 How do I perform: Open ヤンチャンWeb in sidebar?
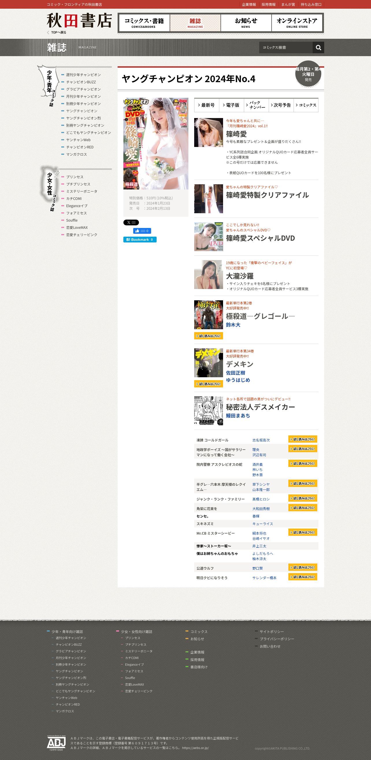pos(78,140)
